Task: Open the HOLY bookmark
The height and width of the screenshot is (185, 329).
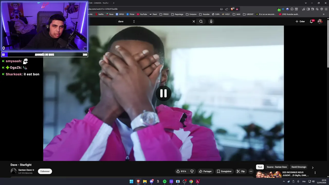Action: 226,14
